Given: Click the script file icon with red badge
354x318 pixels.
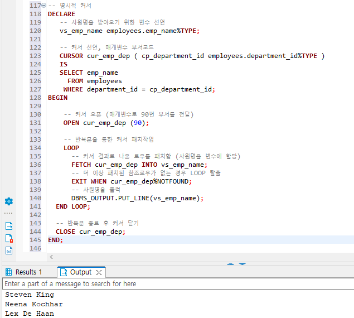Looking at the screenshot, I should (9, 238).
